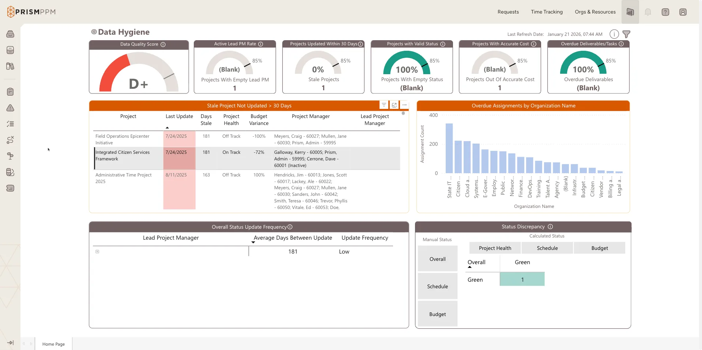This screenshot has width=702, height=350.
Task: Open the Requests menu
Action: [x=508, y=12]
